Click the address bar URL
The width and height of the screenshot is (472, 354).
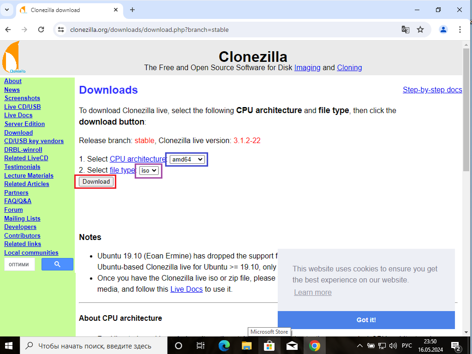pyautogui.click(x=149, y=30)
